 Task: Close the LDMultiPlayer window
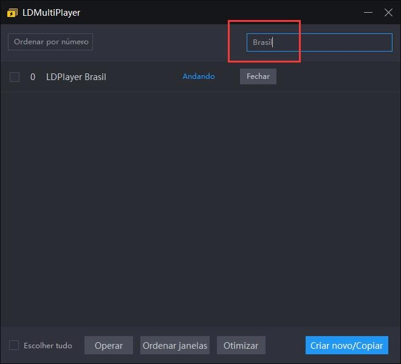tap(388, 12)
